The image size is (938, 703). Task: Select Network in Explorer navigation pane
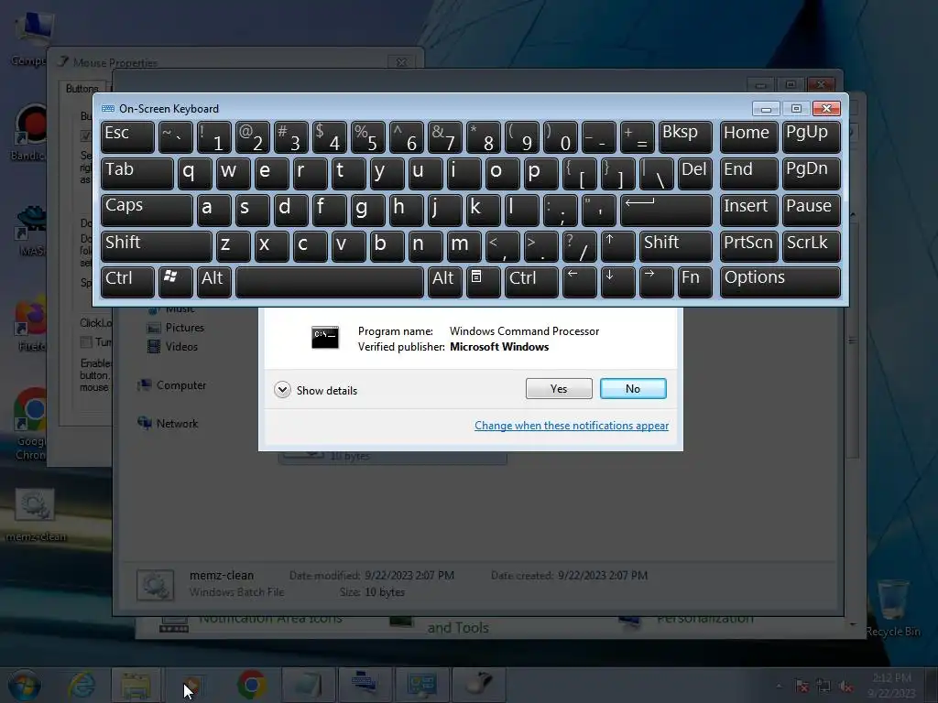pos(168,423)
